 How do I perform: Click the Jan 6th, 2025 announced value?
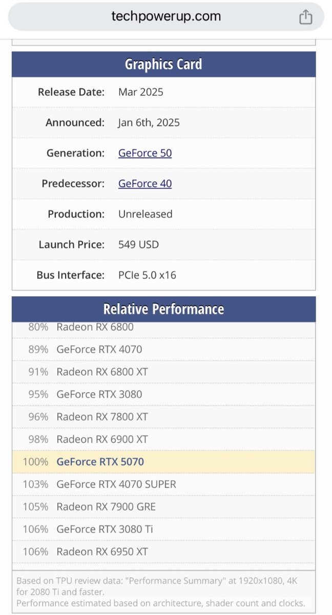point(149,122)
